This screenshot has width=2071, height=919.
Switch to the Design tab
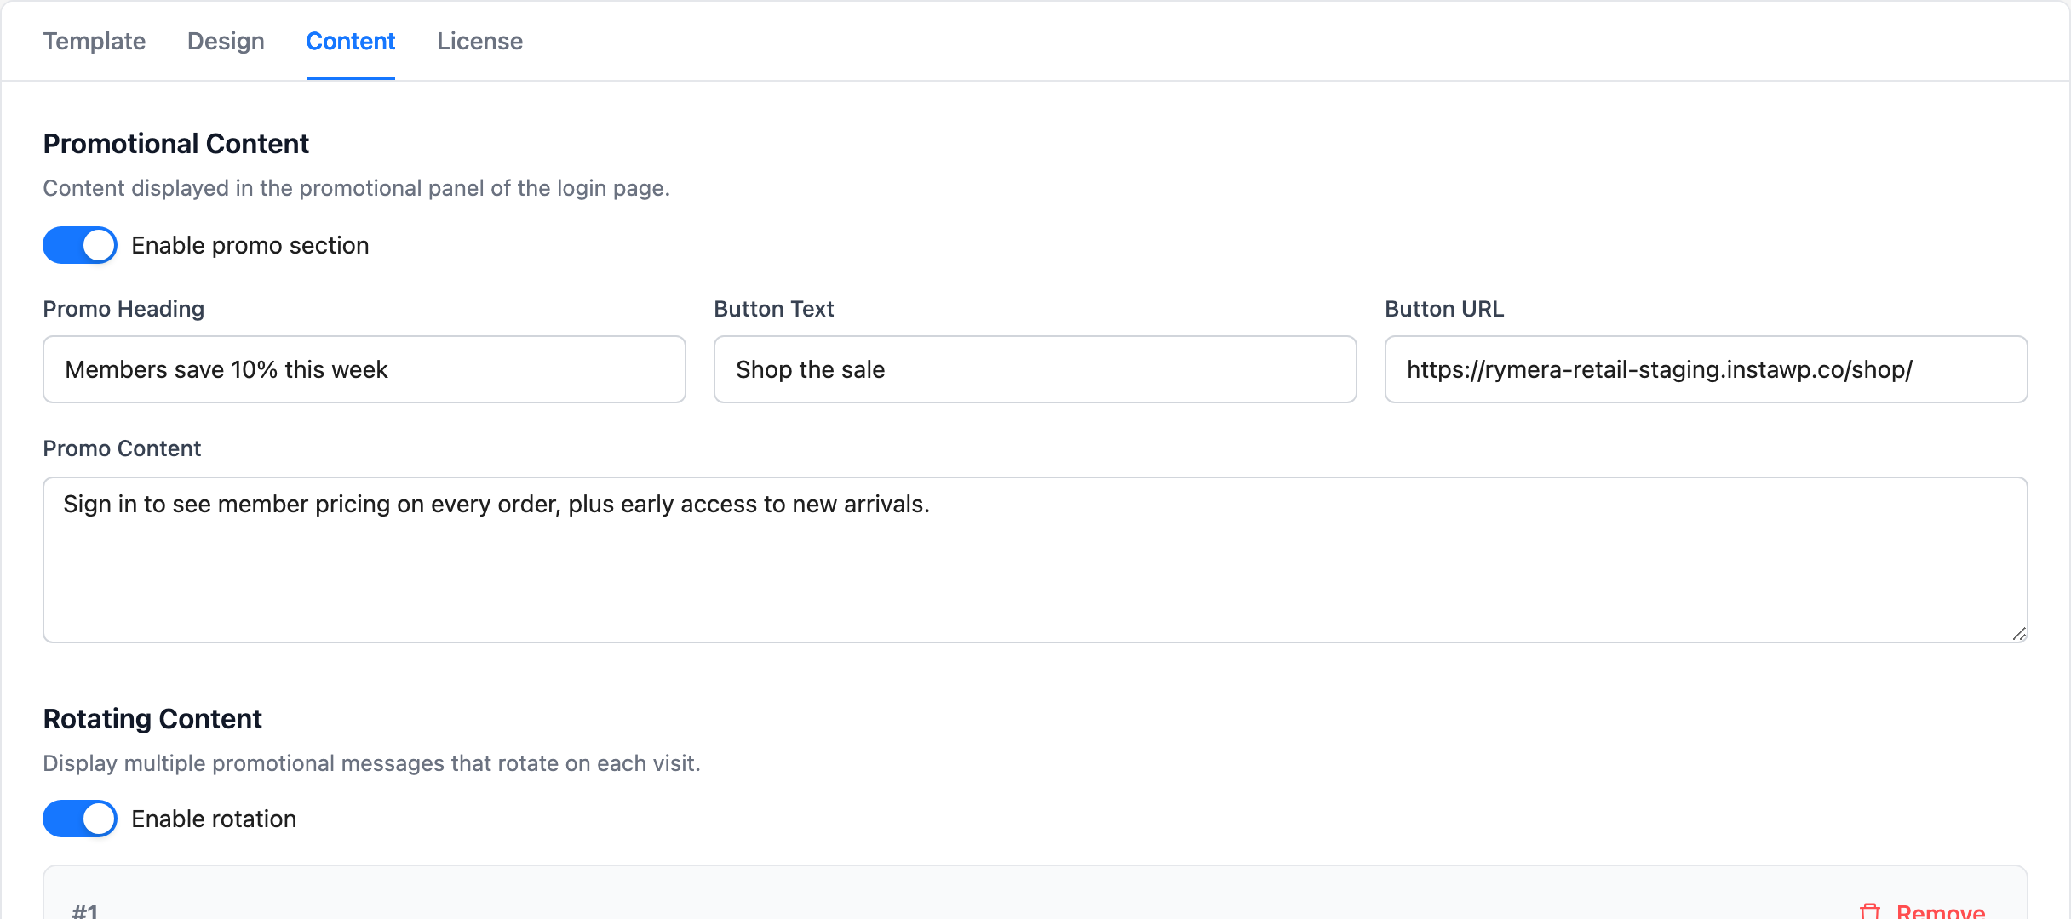(226, 41)
